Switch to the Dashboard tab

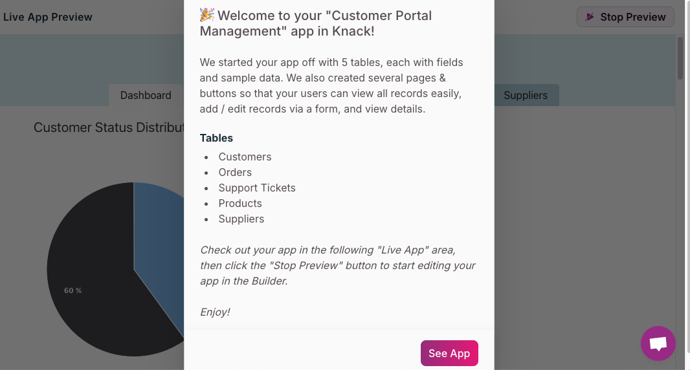146,95
